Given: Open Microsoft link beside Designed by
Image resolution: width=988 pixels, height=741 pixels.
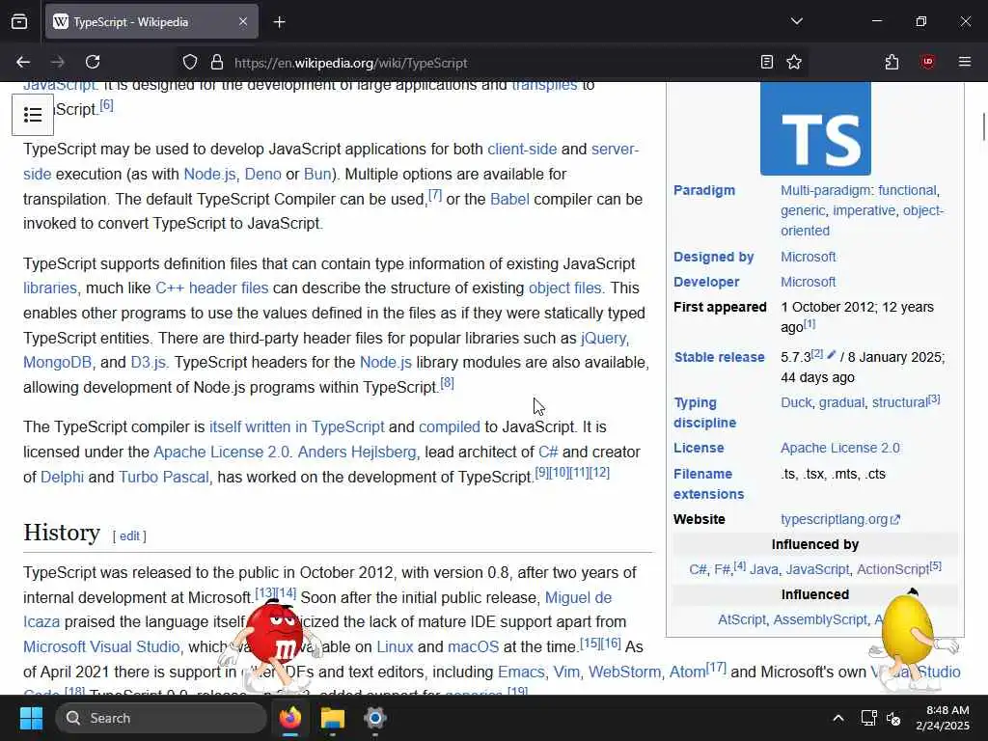Looking at the screenshot, I should point(808,257).
